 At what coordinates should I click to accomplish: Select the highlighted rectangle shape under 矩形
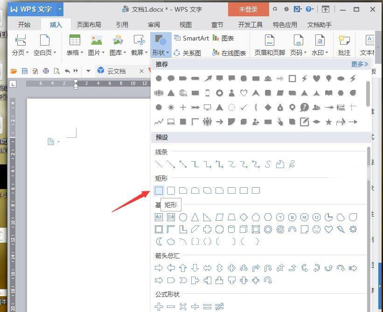click(159, 190)
